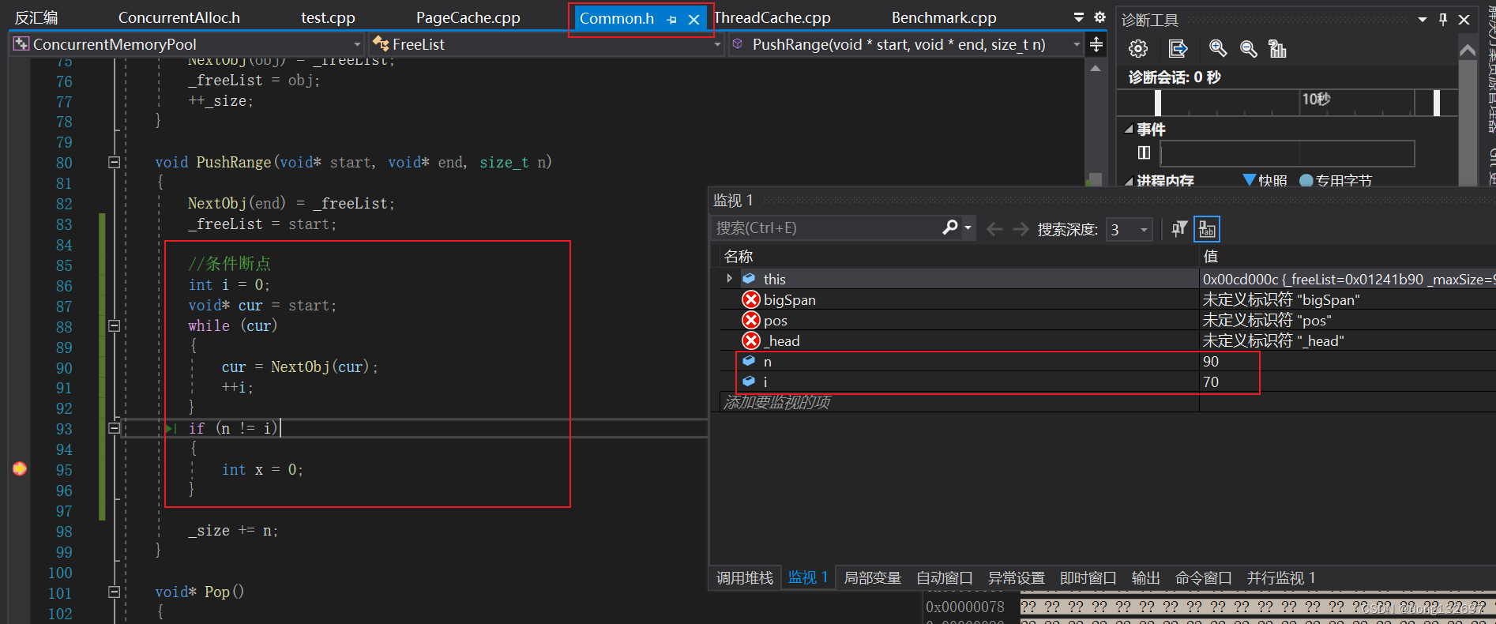The height and width of the screenshot is (624, 1496).
Task: Switch to the 自动窗口 tab
Action: [945, 578]
